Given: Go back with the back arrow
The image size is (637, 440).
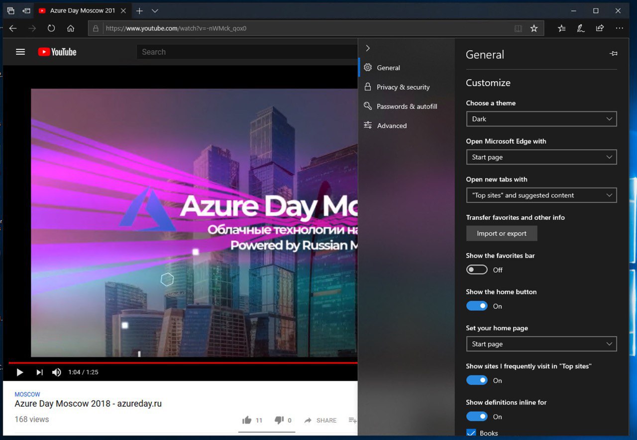Looking at the screenshot, I should (13, 28).
